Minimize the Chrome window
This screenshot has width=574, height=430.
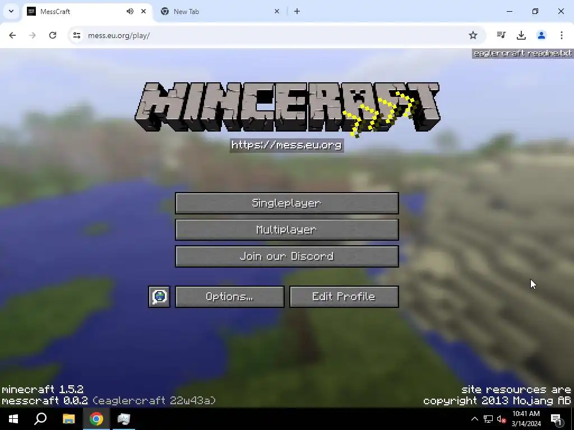[510, 11]
